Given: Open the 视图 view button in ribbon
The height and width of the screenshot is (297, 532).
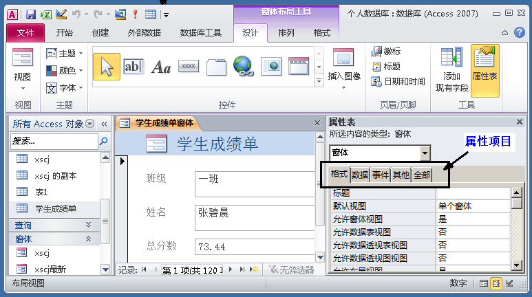Looking at the screenshot, I should tap(23, 70).
